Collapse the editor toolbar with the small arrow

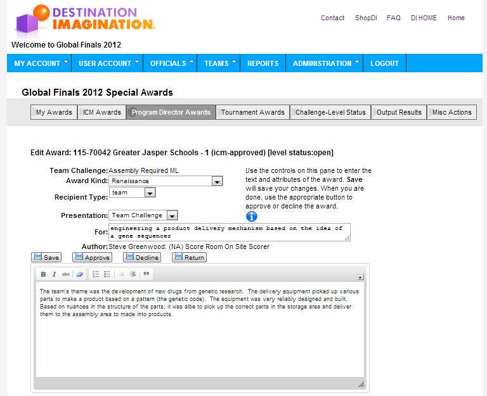click(360, 277)
